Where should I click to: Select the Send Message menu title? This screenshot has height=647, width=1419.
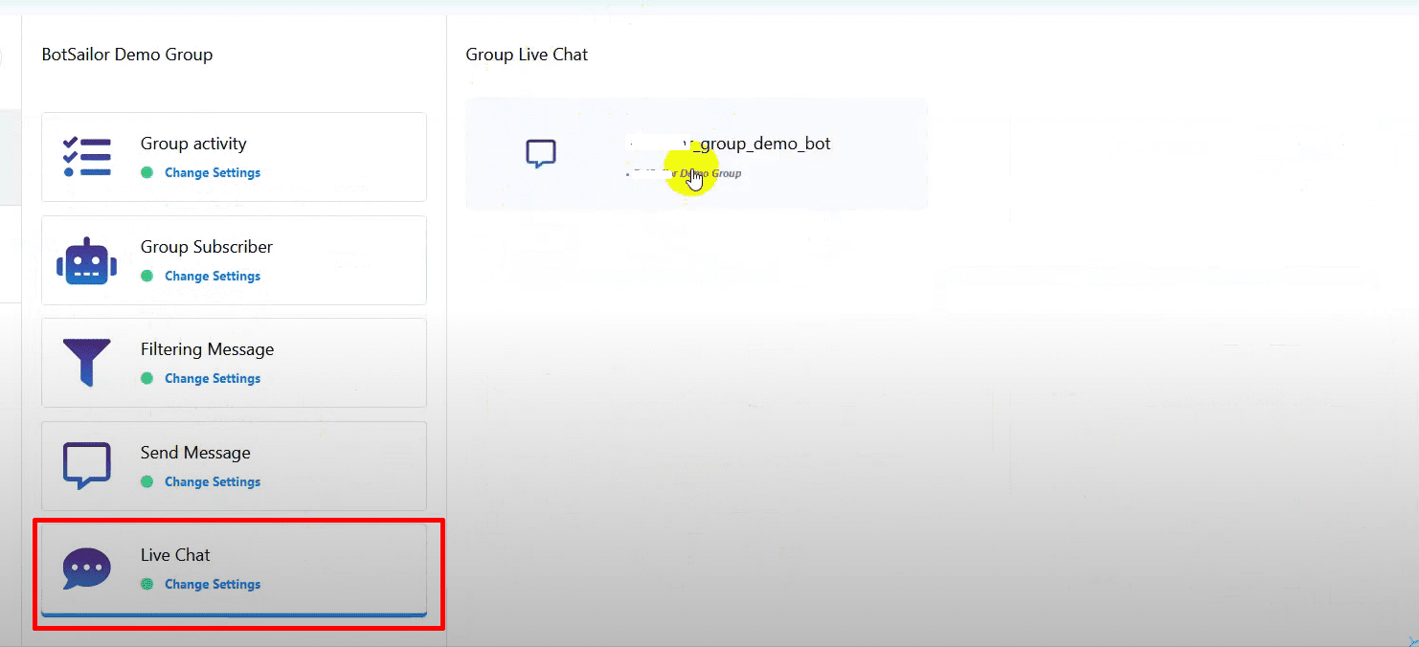tap(195, 453)
